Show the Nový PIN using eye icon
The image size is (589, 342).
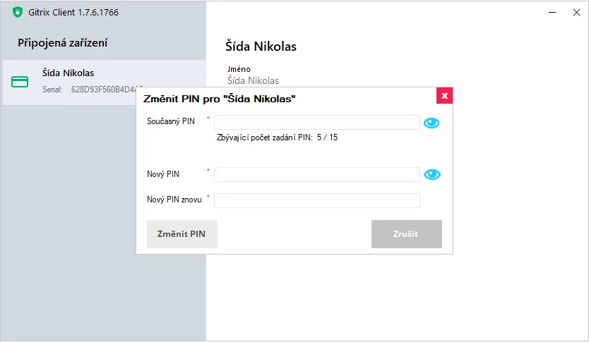(x=432, y=174)
